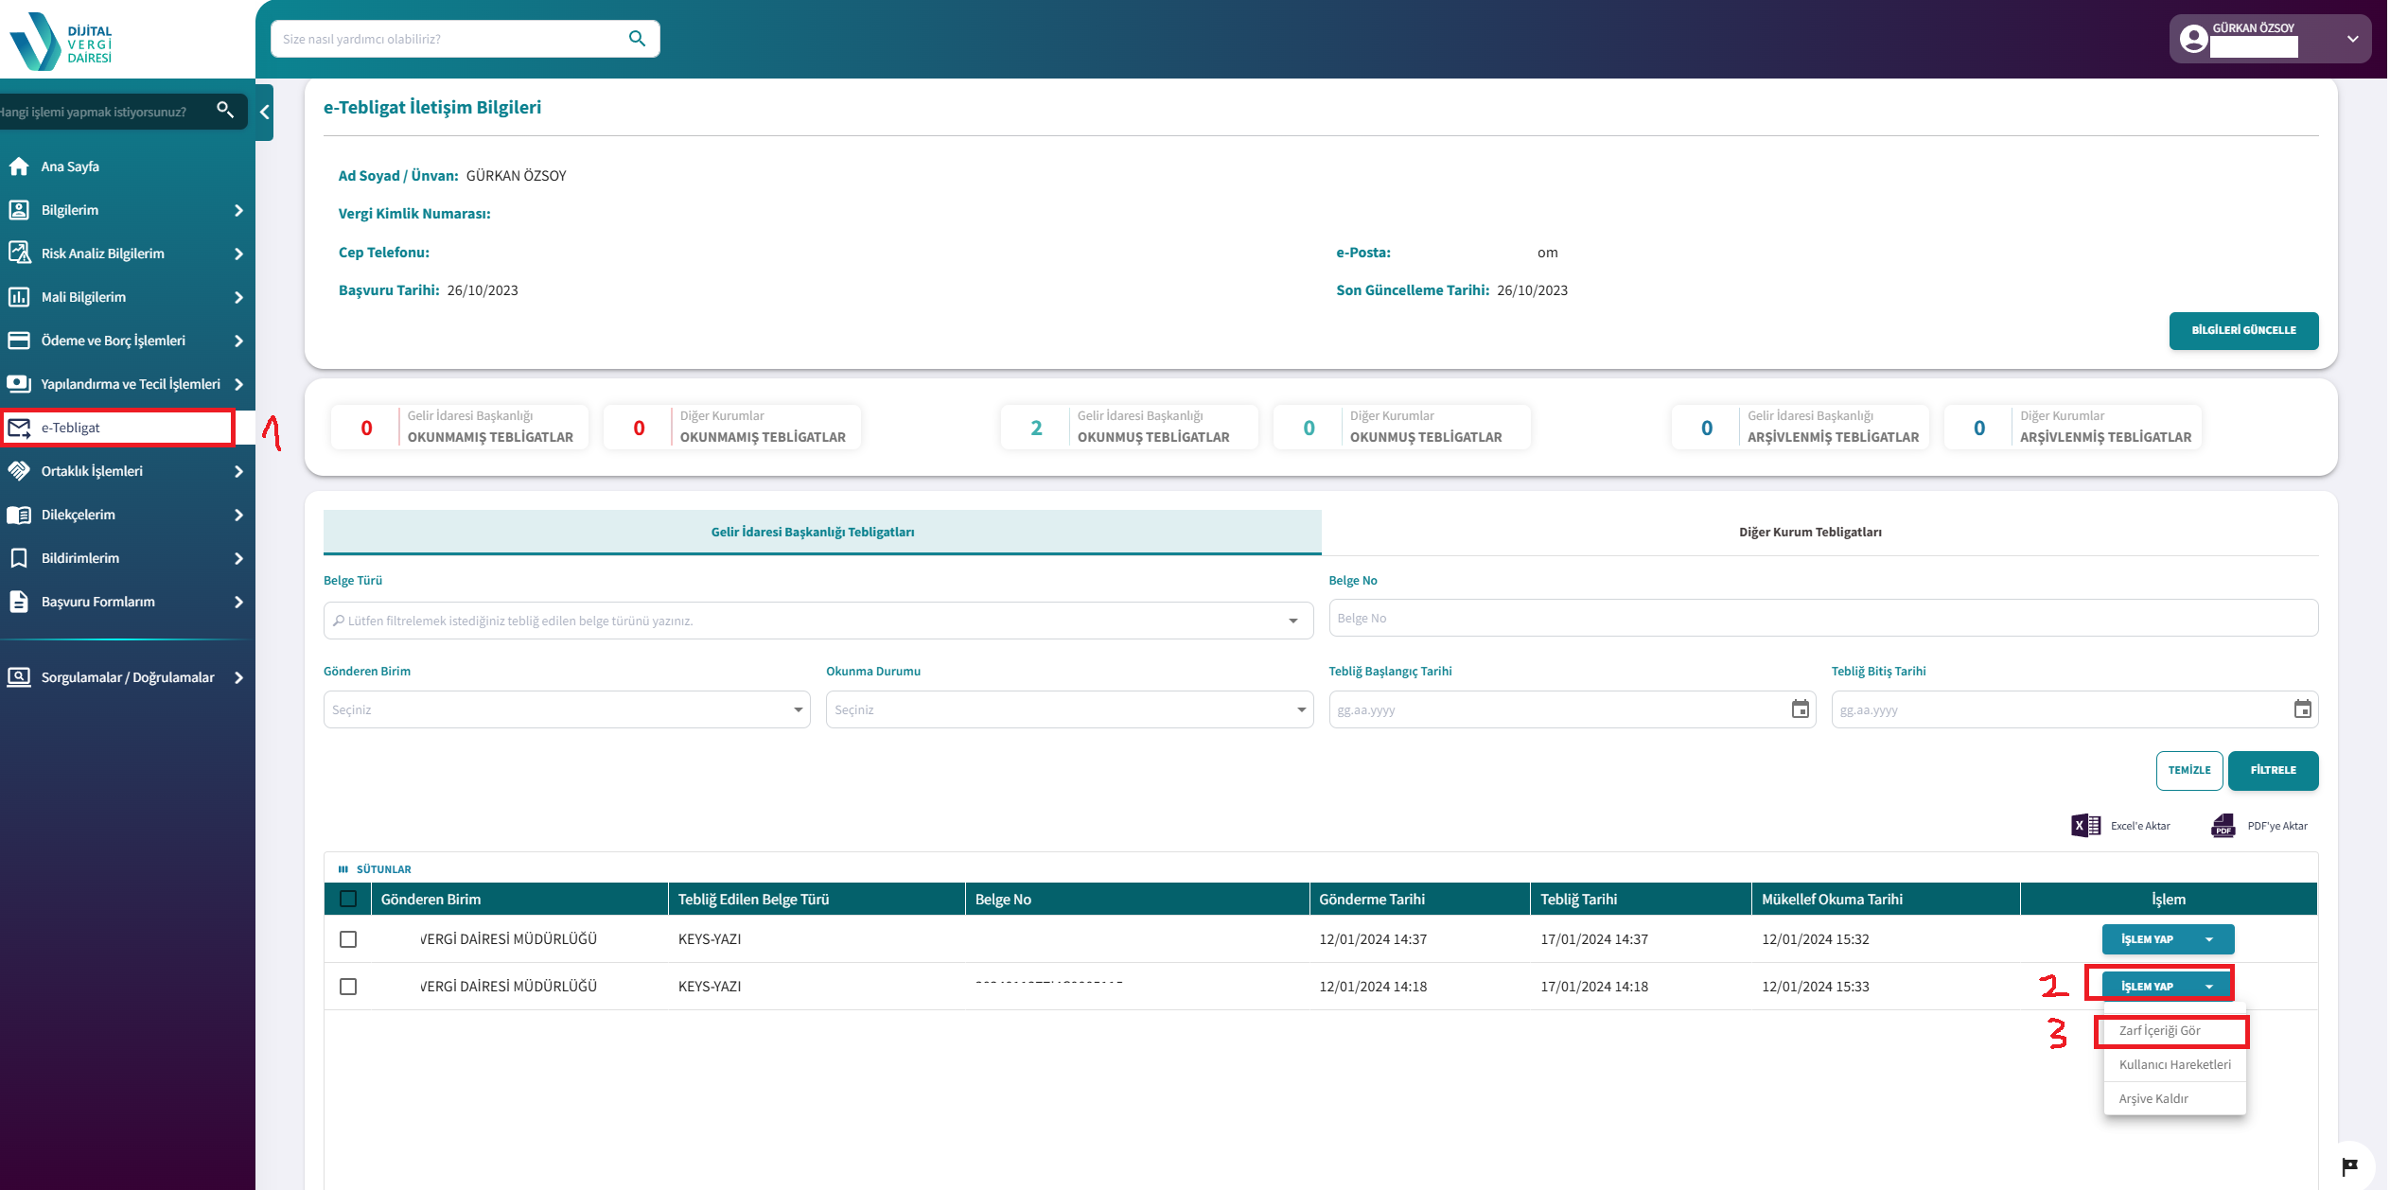Open the Gönderen Birim dropdown
Viewport: 2390px width, 1190px height.
566,709
